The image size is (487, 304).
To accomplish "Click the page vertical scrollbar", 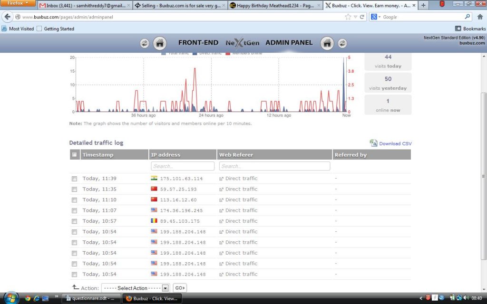I will pos(484,176).
